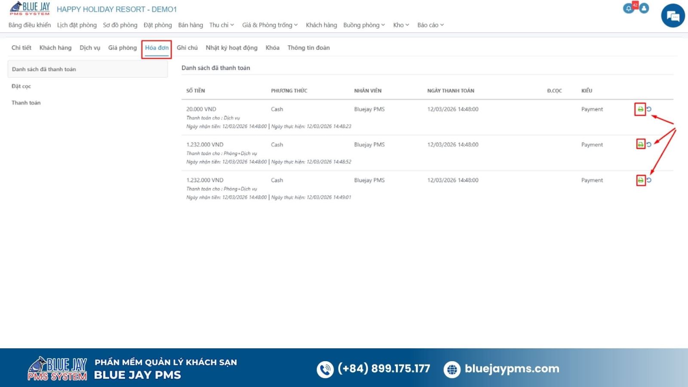Print the 20.000 VND payment receipt
The image size is (688, 387).
click(640, 109)
